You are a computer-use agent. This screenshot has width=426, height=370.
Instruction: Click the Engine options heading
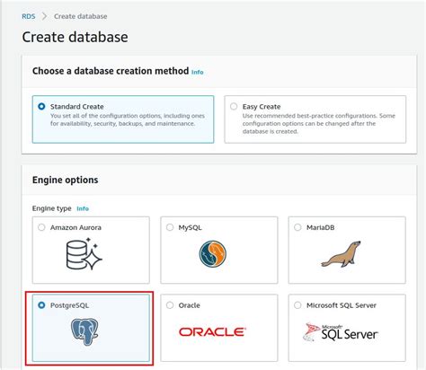pyautogui.click(x=66, y=180)
